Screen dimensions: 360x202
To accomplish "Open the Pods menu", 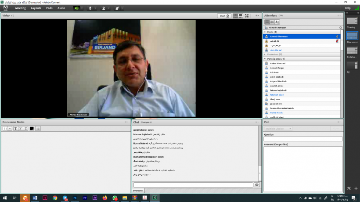I will click(49, 8).
